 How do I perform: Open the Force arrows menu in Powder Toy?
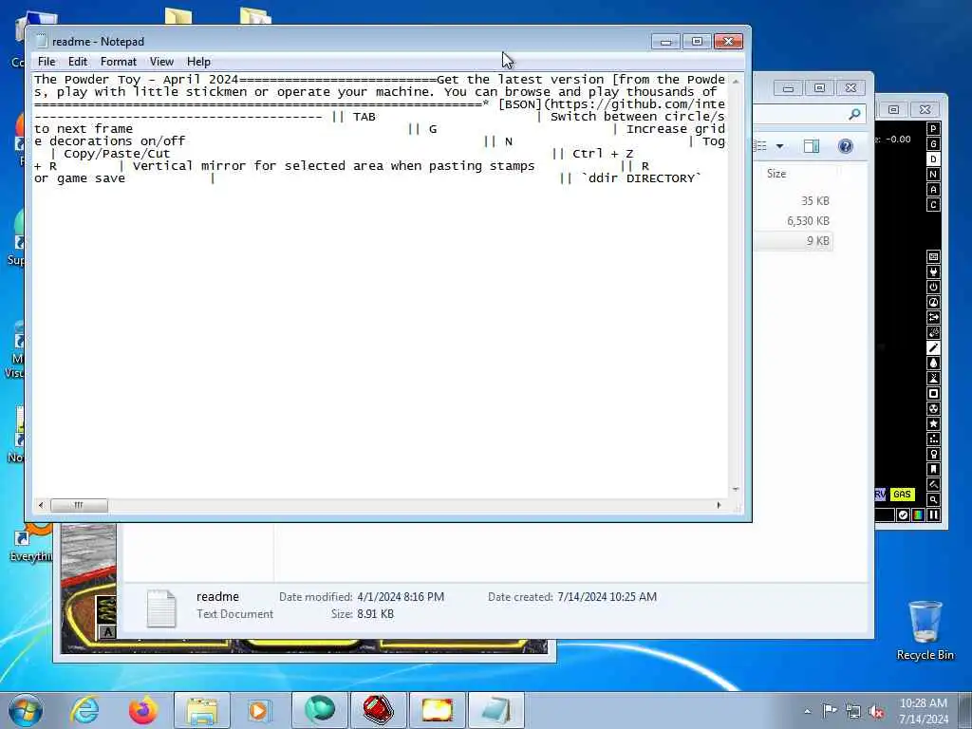933,317
